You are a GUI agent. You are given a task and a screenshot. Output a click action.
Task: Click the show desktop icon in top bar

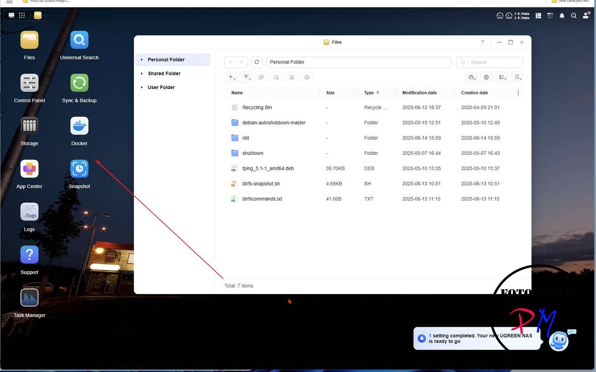click(11, 15)
